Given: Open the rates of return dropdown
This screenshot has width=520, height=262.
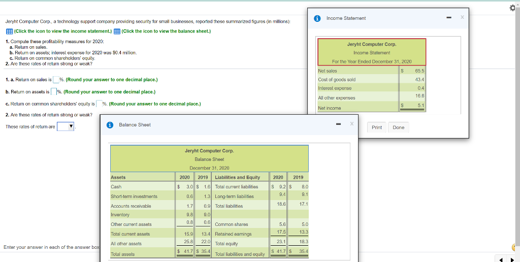Looking at the screenshot, I should pyautogui.click(x=66, y=127).
